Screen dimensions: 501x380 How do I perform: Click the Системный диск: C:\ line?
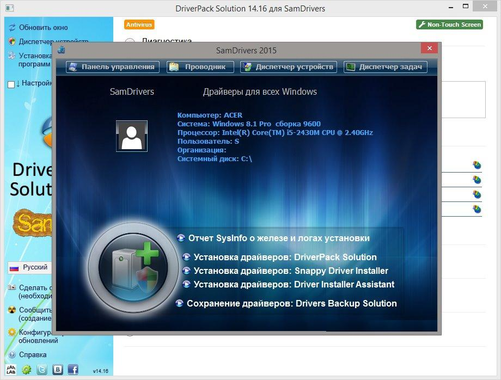click(x=215, y=159)
